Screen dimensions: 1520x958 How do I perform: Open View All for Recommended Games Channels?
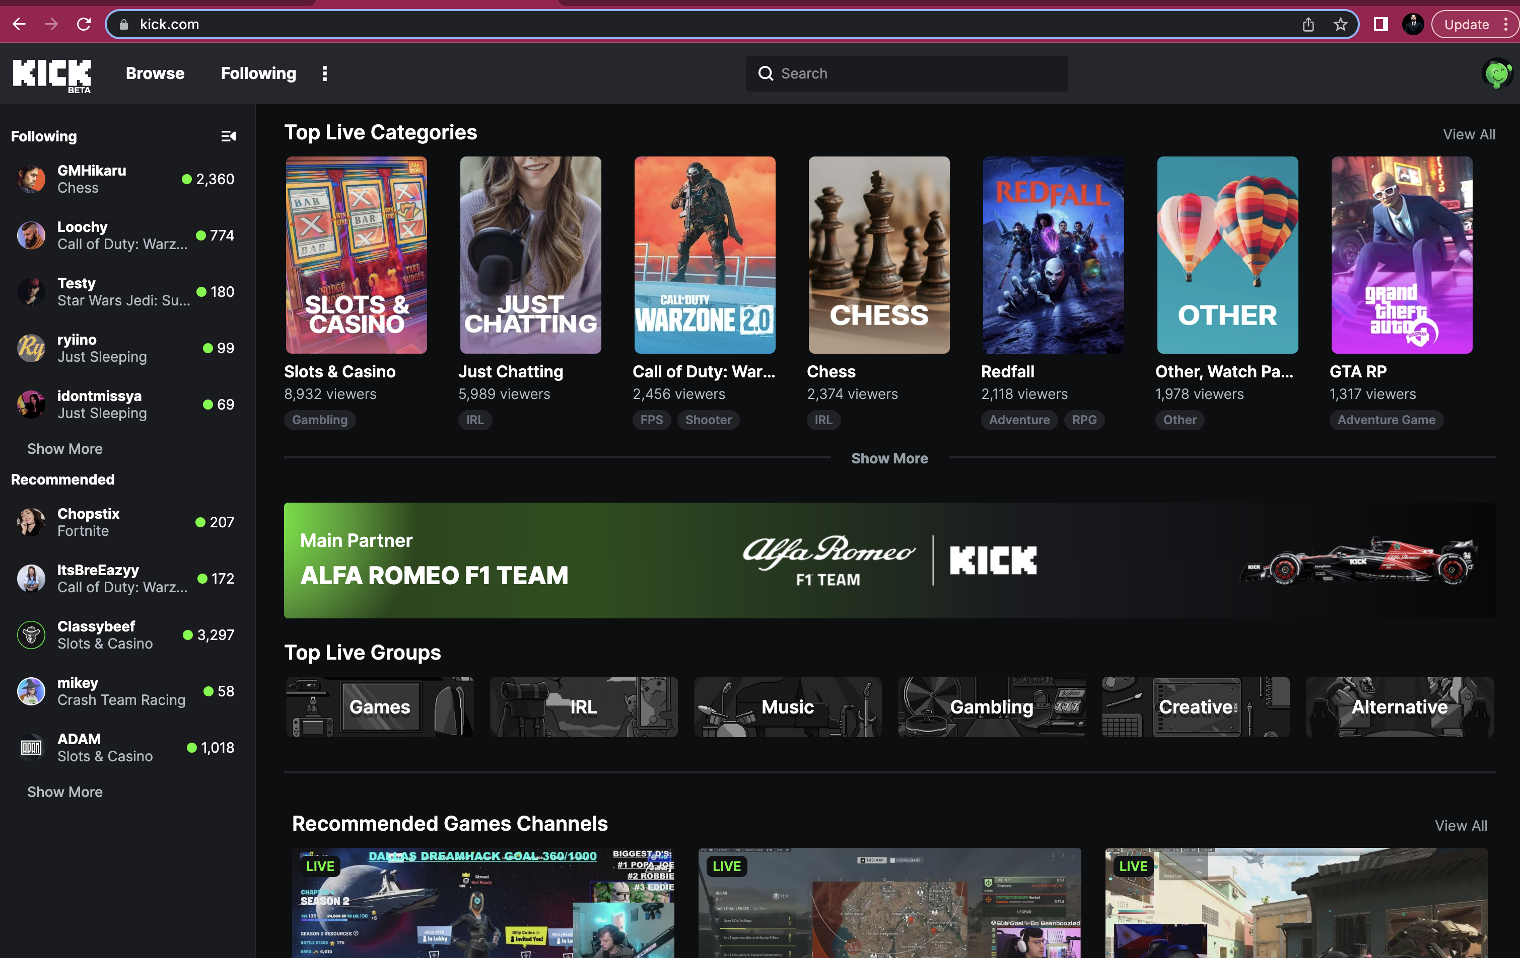(x=1461, y=825)
